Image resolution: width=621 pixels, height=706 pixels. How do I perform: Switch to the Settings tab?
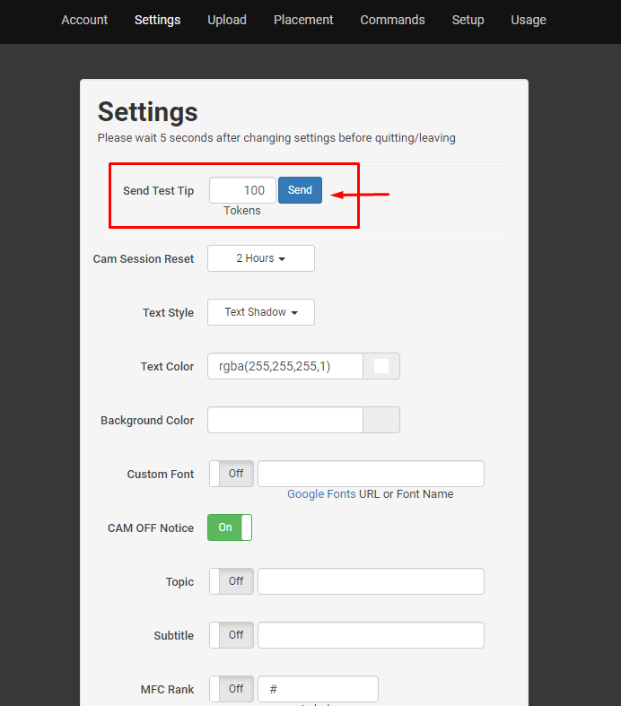[157, 21]
